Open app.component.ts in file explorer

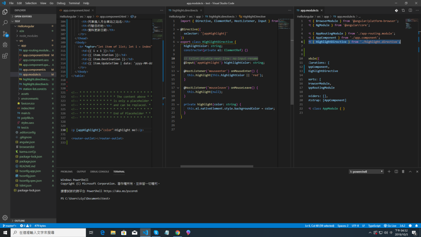[34, 70]
